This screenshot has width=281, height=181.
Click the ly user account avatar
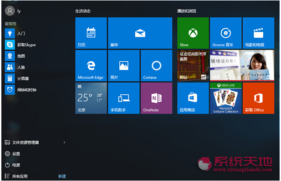pos(10,11)
